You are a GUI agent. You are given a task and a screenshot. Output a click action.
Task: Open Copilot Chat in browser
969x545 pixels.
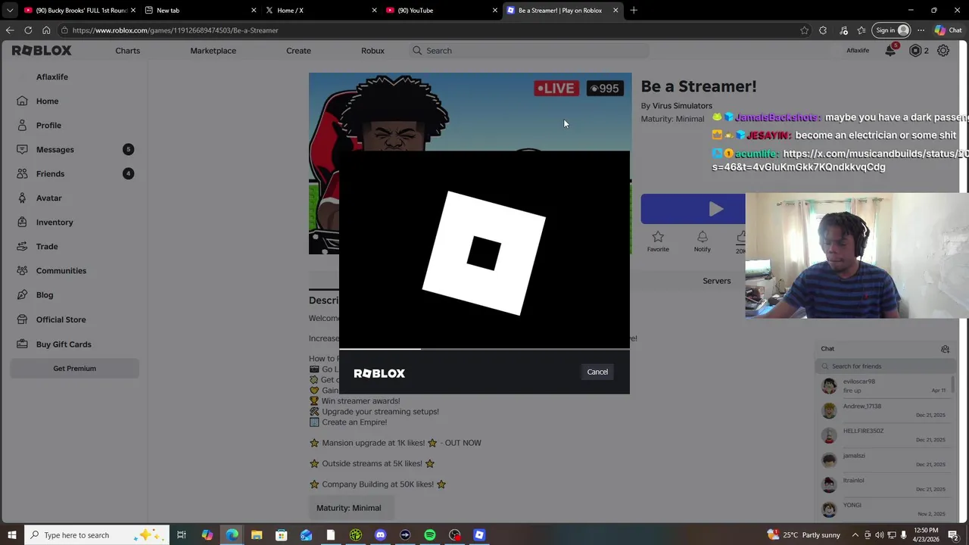pos(948,30)
